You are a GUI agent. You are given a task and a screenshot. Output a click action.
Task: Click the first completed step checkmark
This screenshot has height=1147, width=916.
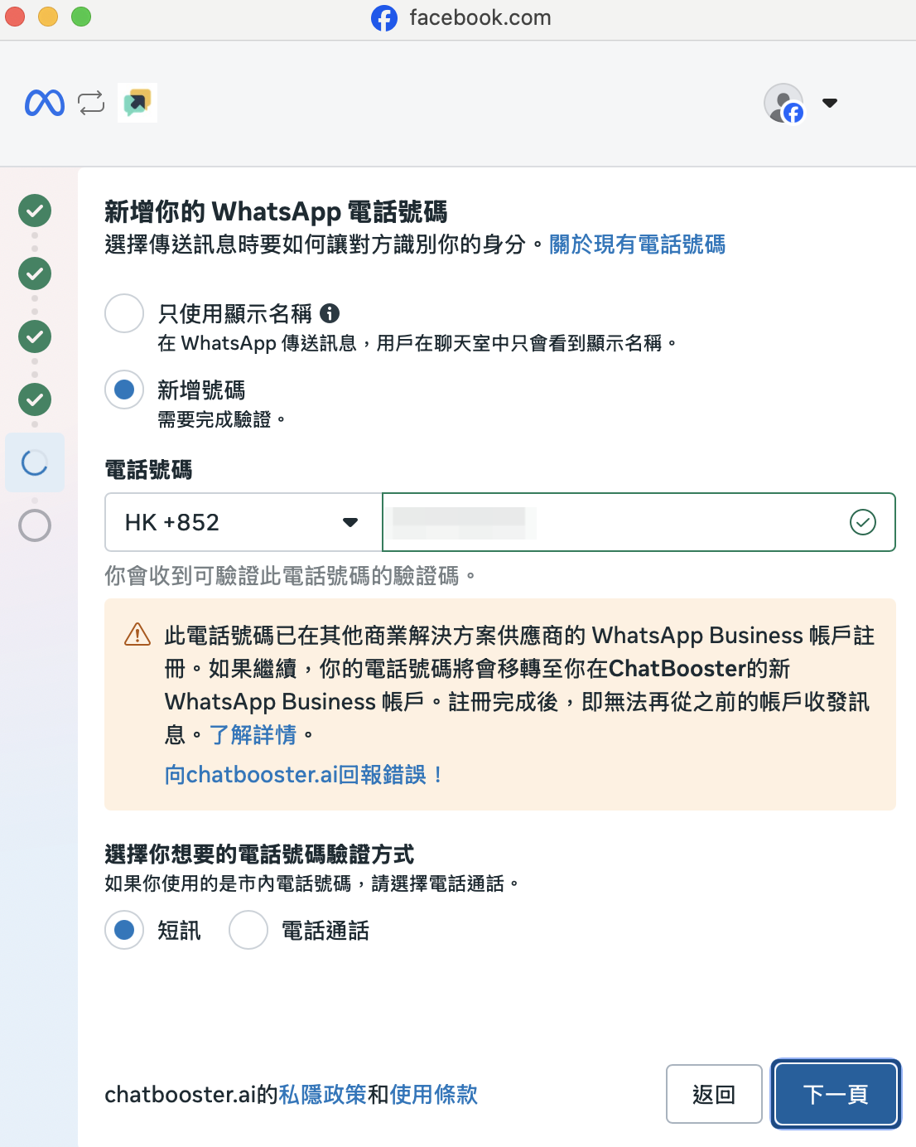pyautogui.click(x=35, y=211)
